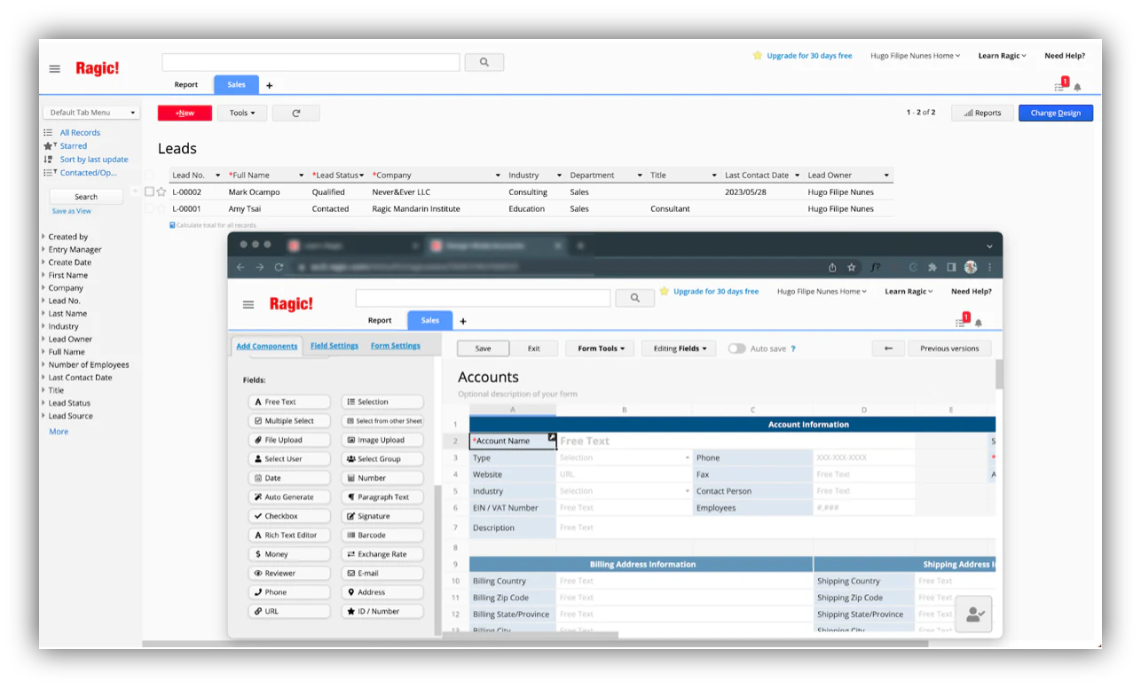The width and height of the screenshot is (1141, 688).
Task: Click vertical scrollbar of components panel
Action: [x=437, y=559]
